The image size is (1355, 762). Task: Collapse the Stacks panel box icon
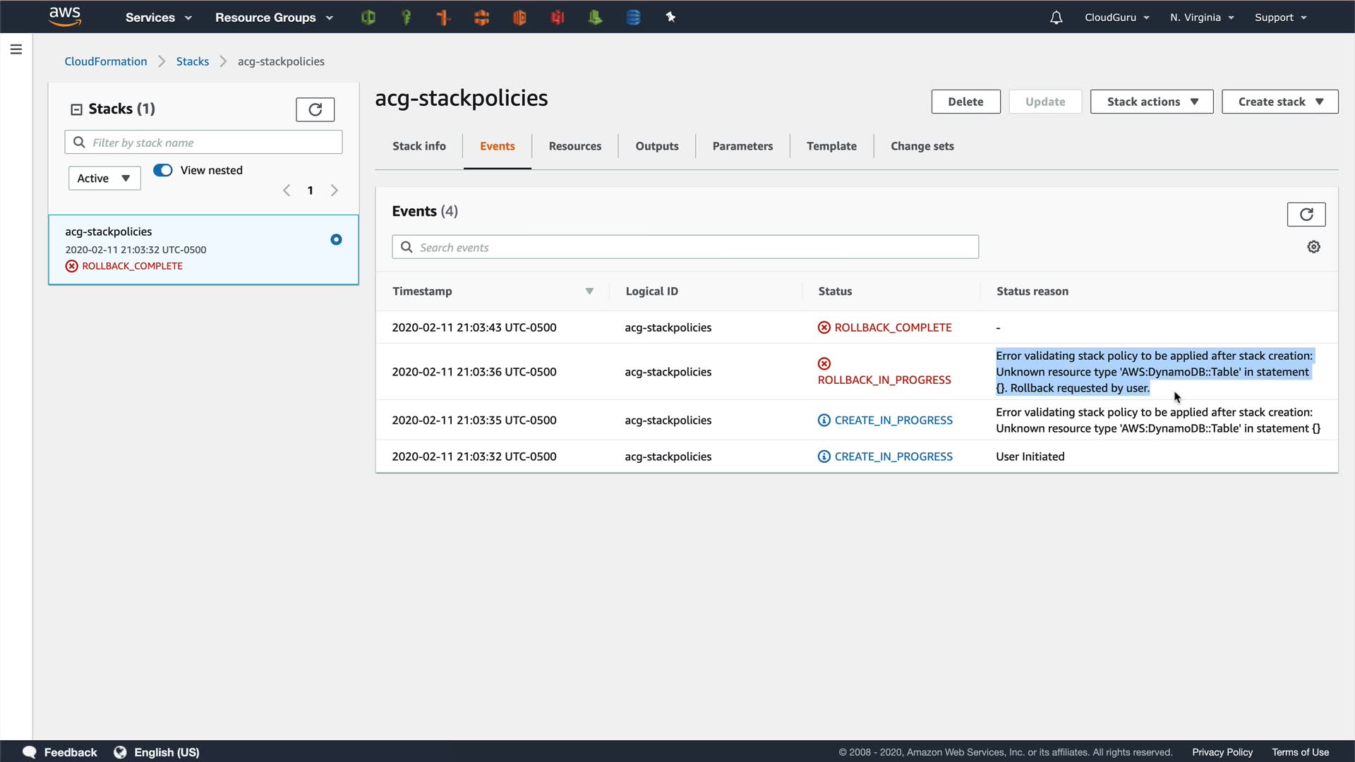76,109
